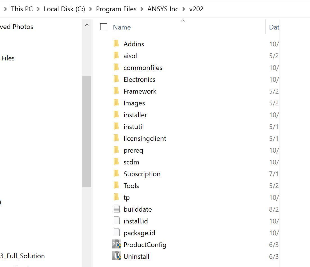Click the Framework folder icon
Image resolution: width=310 pixels, height=267 pixels.
point(117,91)
